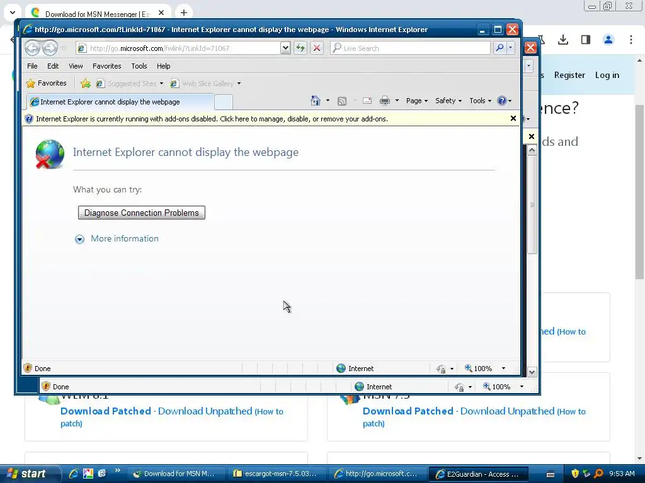The image size is (645, 483).
Task: Open the address bar history dropdown
Action: pos(285,48)
